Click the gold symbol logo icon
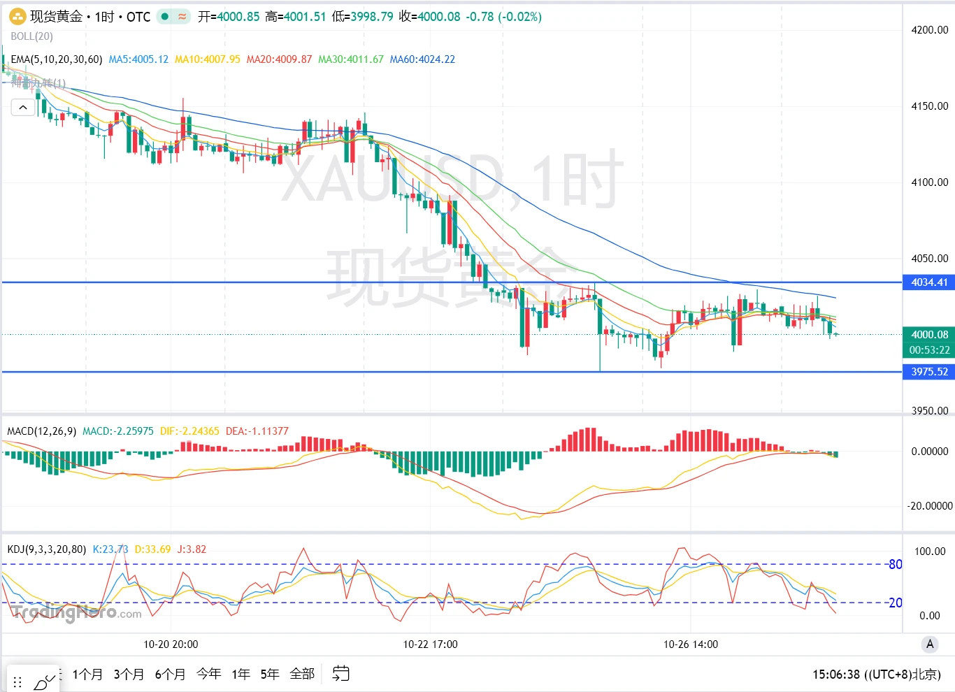The image size is (955, 692). 17,16
